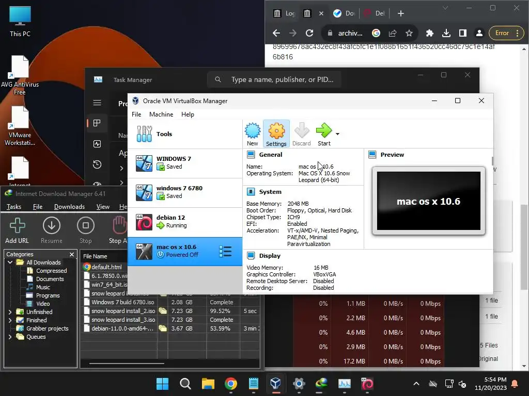
Task: Reload the page in Chrome
Action: 309,33
